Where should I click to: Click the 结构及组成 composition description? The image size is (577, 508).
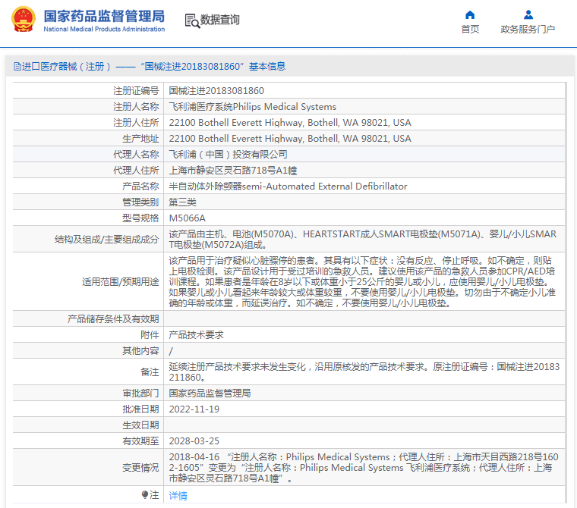pyautogui.click(x=362, y=240)
